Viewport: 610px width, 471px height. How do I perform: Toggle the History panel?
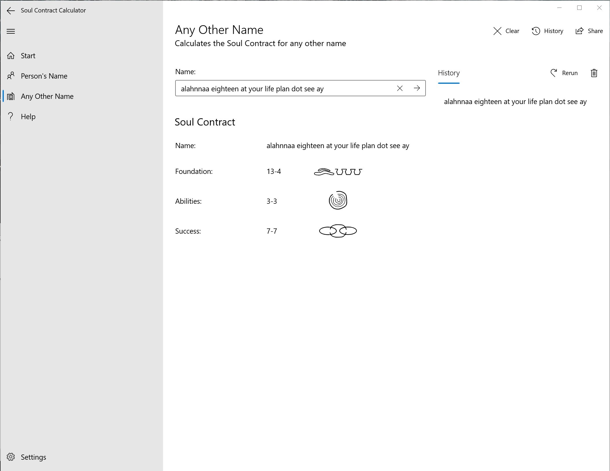pos(548,31)
